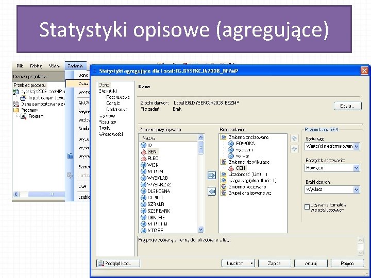Viewport: 371px width, 278px height.
Task: Click the numeric icon beside DLEKOSNA
Action: coord(143,191)
